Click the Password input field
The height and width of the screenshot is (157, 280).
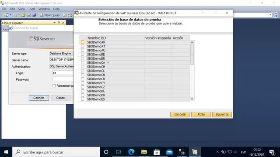point(63,79)
